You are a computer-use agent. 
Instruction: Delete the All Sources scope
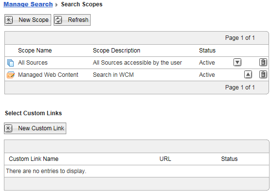263,62
